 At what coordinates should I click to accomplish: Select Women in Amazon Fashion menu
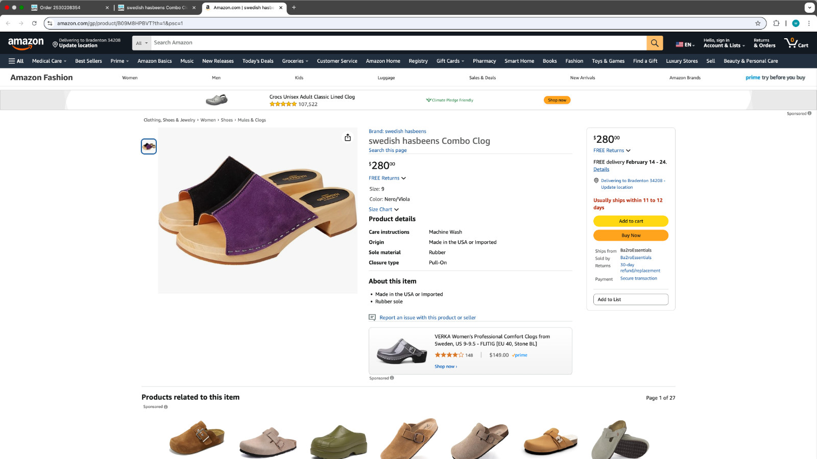[130, 78]
